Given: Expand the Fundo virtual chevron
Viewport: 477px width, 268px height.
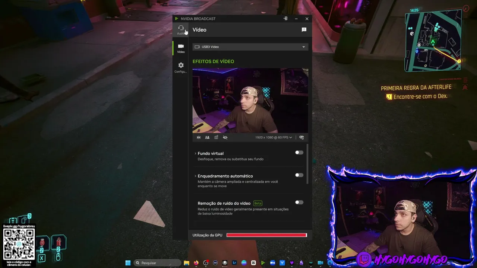Looking at the screenshot, I should [x=195, y=153].
